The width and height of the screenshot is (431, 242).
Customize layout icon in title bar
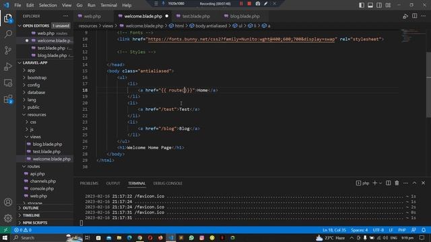[388, 5]
